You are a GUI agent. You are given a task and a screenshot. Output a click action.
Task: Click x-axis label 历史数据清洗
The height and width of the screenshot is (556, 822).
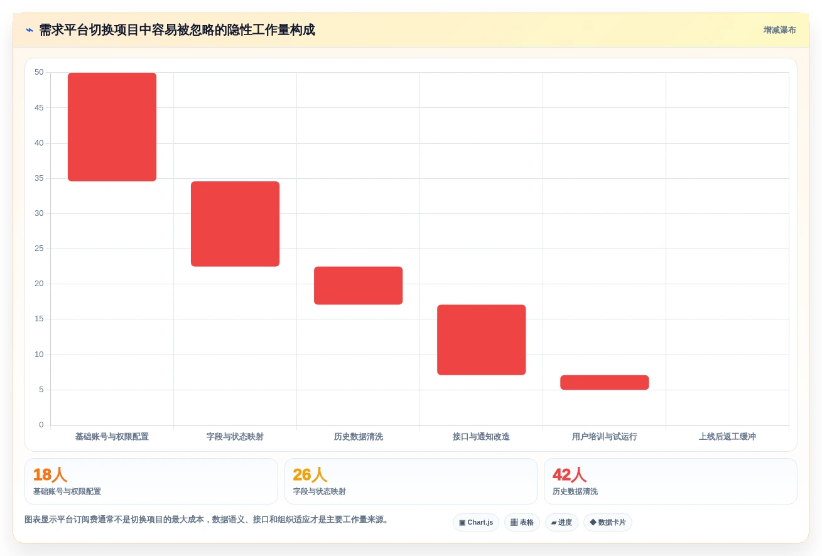[x=358, y=437]
